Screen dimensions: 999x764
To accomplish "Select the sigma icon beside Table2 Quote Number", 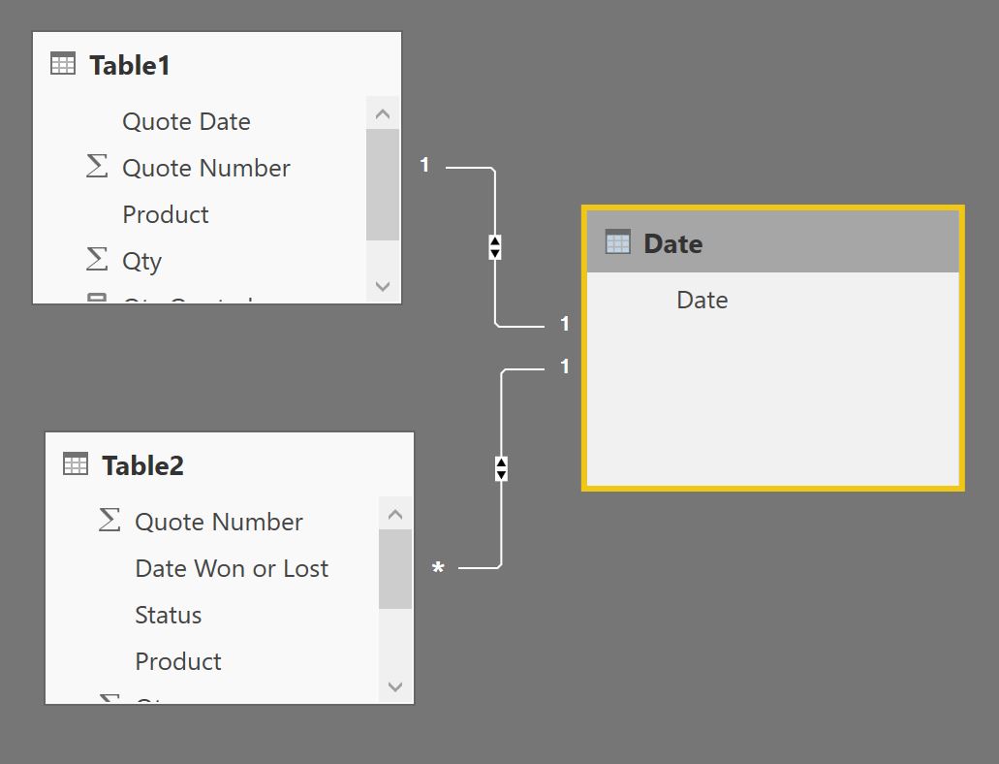I will 109,519.
